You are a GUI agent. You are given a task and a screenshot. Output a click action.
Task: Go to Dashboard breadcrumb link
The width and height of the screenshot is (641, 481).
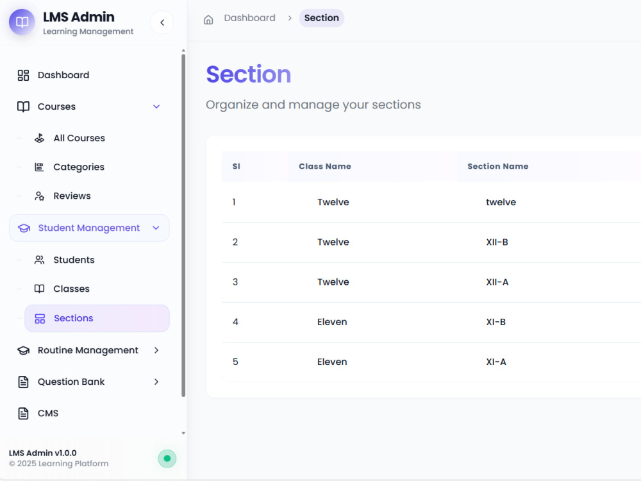point(249,18)
